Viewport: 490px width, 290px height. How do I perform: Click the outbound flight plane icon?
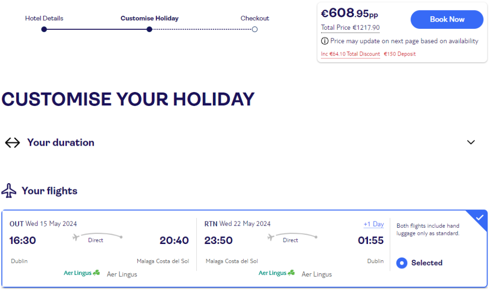tap(76, 237)
